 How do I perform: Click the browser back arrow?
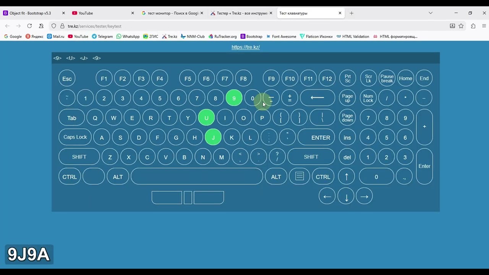[x=7, y=26]
